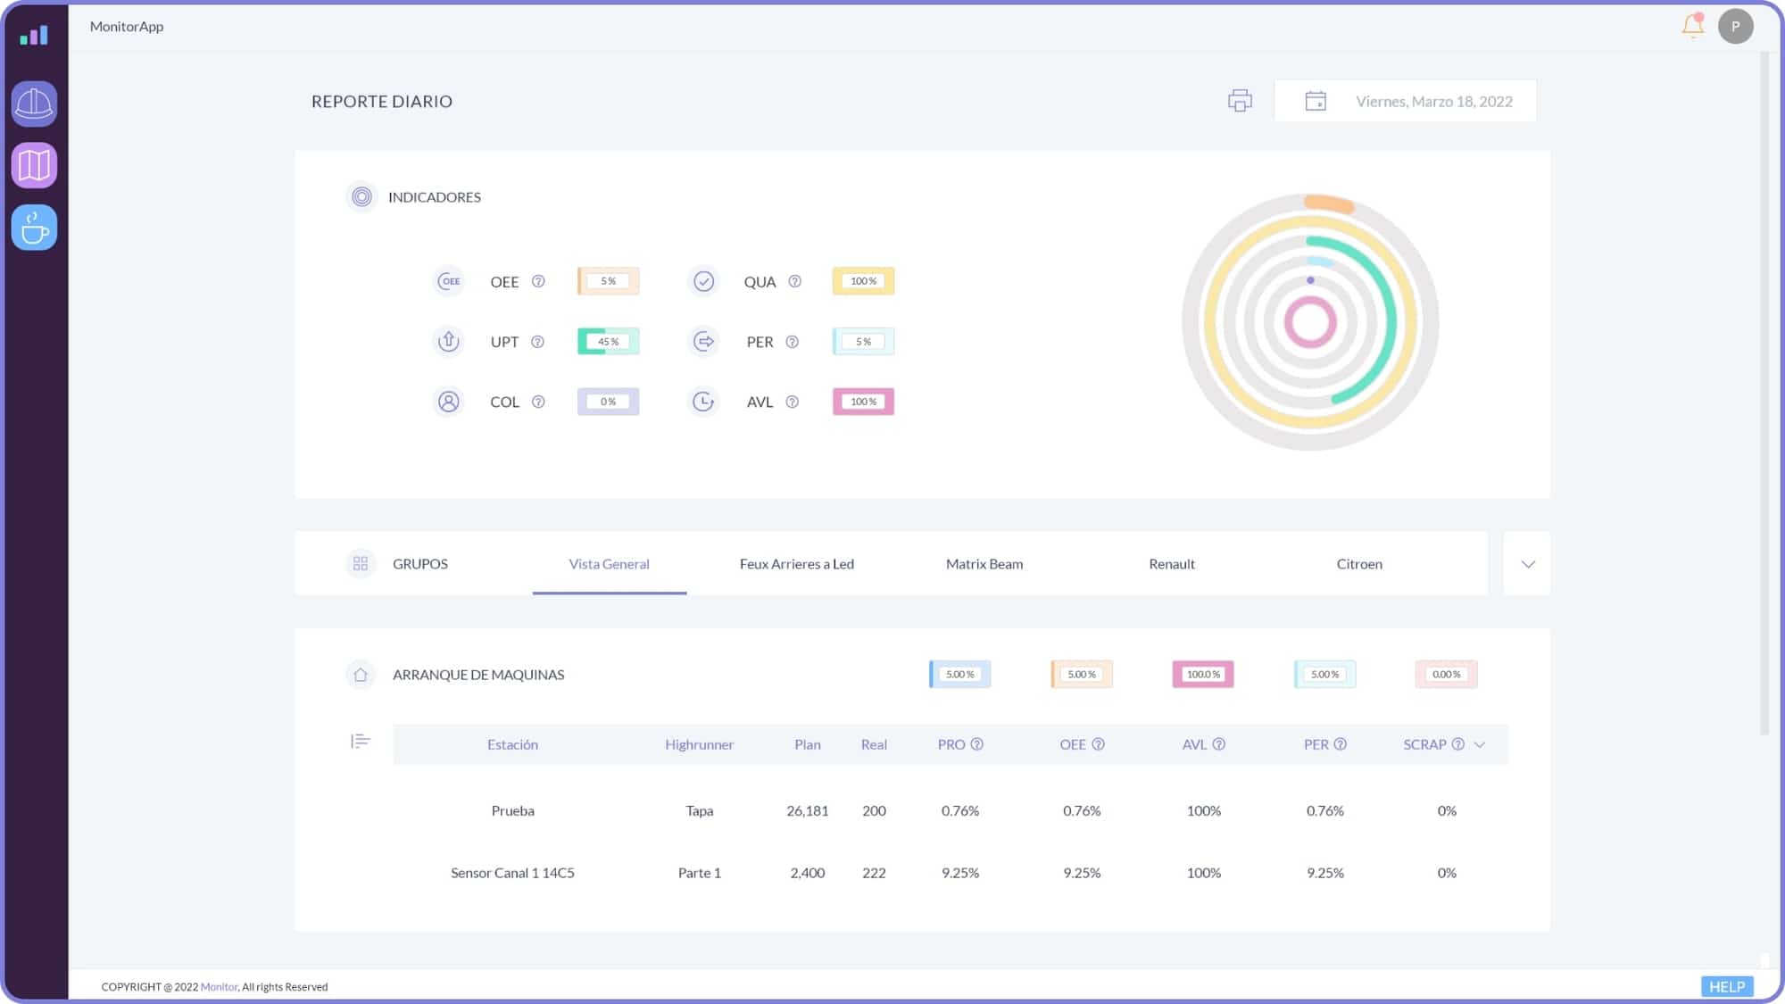This screenshot has width=1785, height=1004.
Task: Switch to the Matrix Beam tab
Action: pos(984,563)
